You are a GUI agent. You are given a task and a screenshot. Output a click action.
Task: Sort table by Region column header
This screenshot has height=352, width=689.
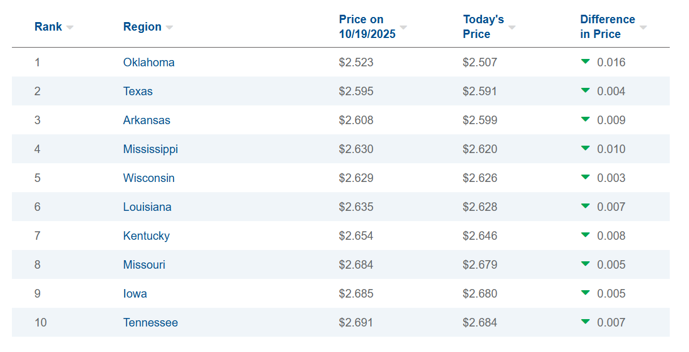point(142,27)
